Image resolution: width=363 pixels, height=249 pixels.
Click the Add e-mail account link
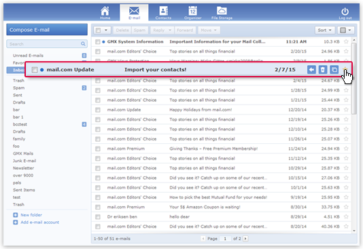[40, 223]
